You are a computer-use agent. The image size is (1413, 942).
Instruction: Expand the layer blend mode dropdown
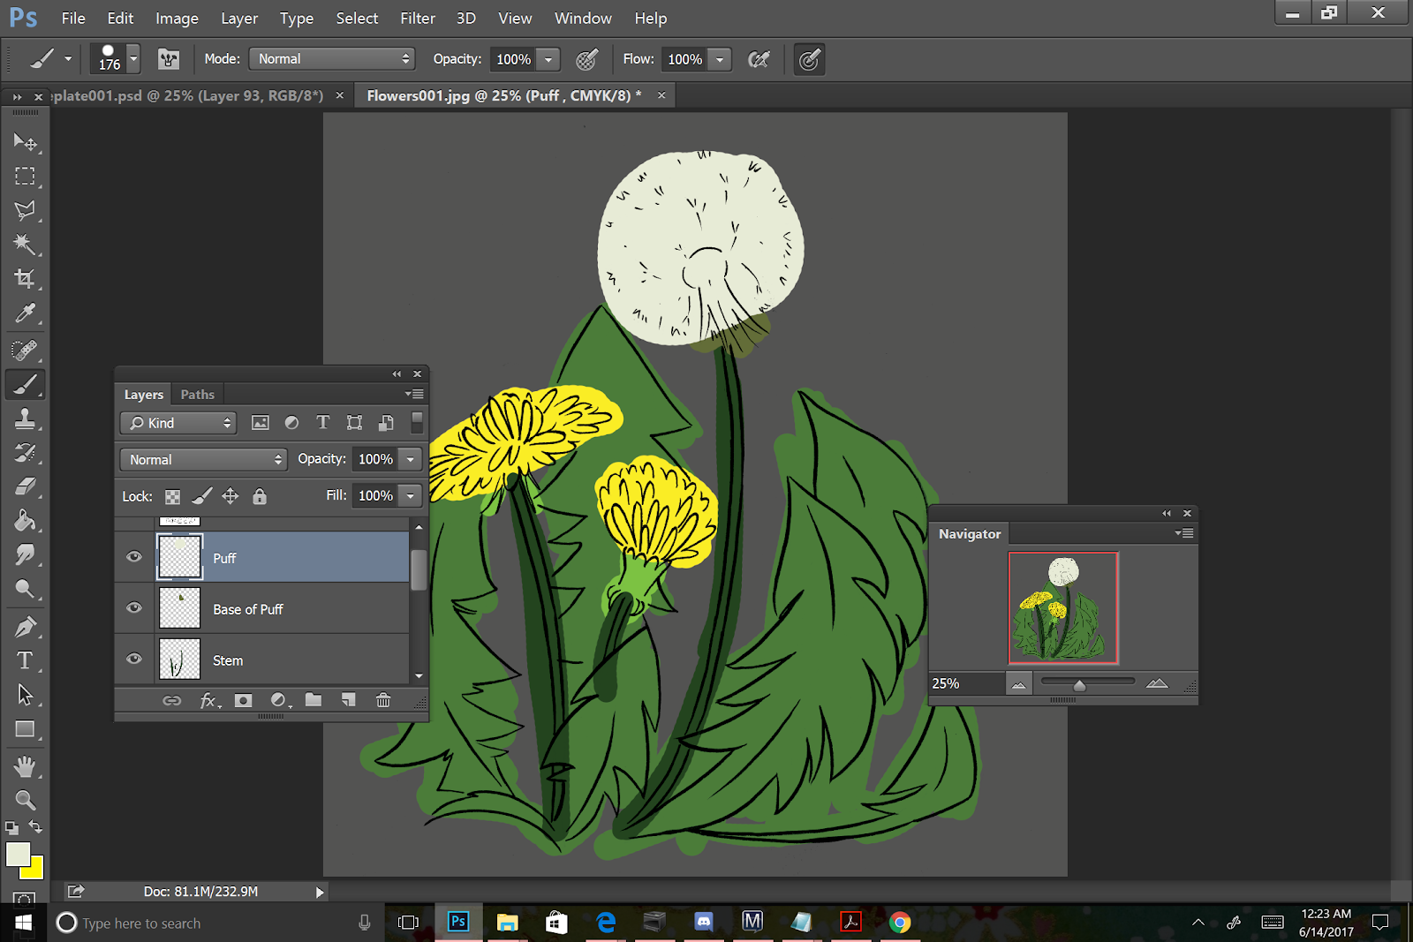click(203, 460)
